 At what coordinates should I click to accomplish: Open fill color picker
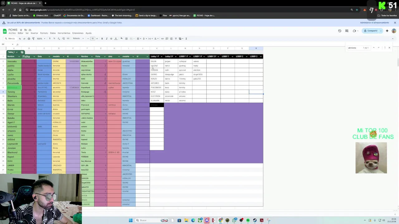tap(122, 39)
